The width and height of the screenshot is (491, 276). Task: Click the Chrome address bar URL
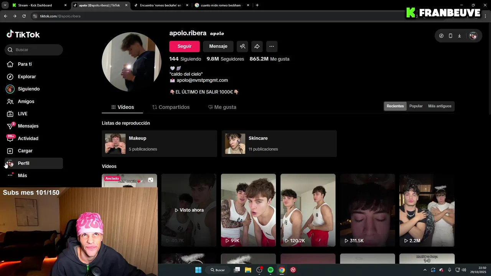click(x=60, y=16)
